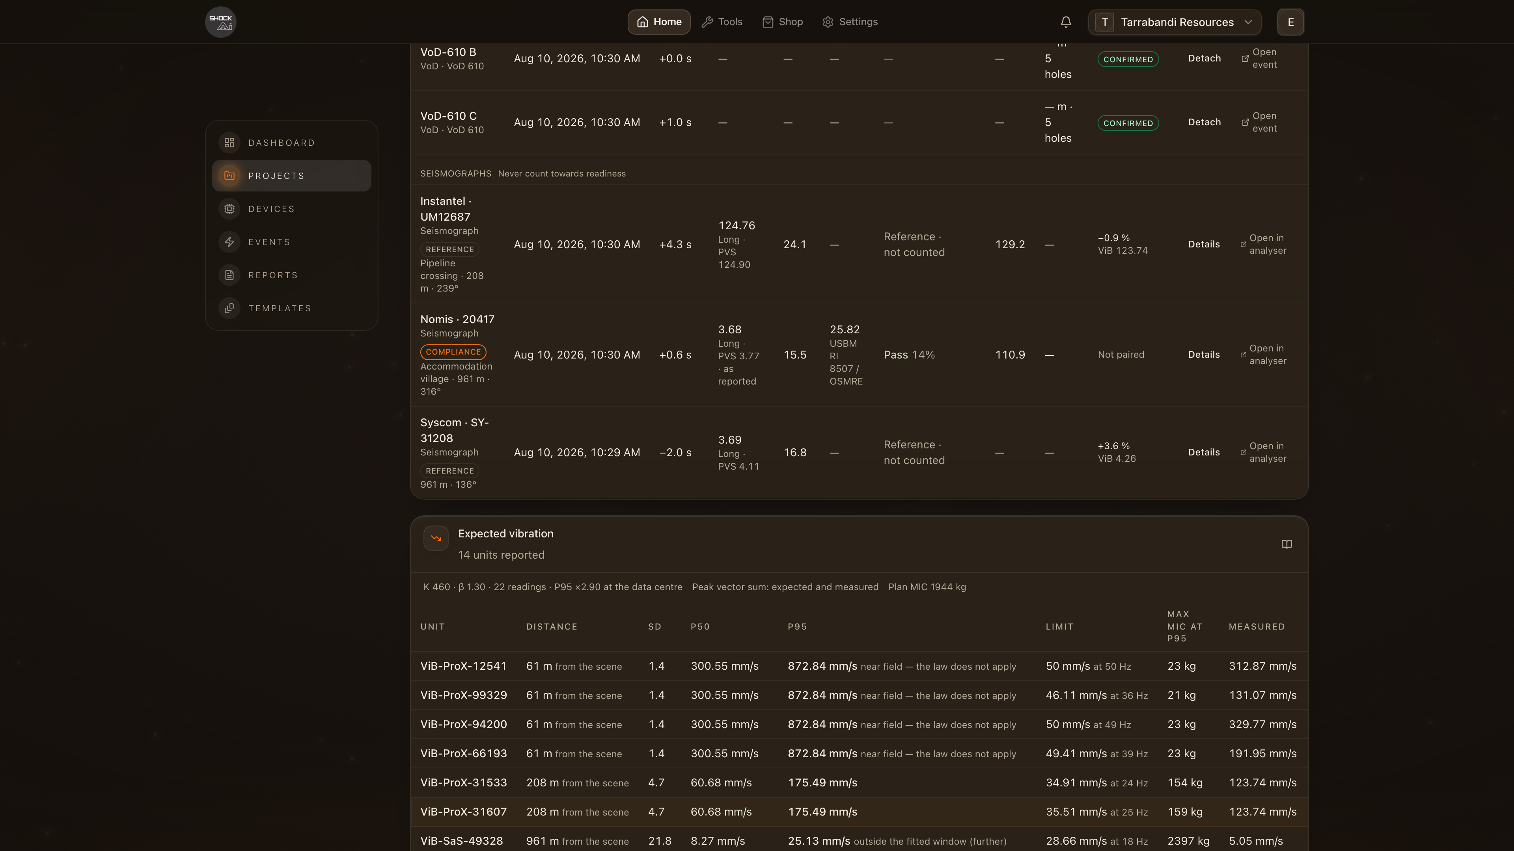The height and width of the screenshot is (851, 1514).
Task: Go to the Home tab
Action: pyautogui.click(x=659, y=22)
